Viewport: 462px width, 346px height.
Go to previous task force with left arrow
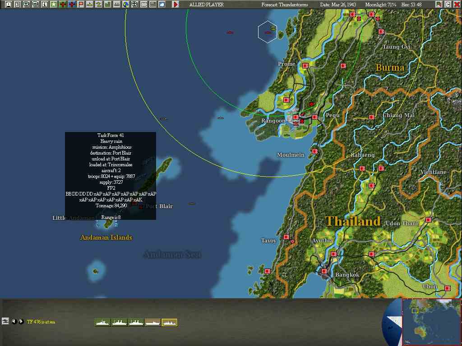pos(14,321)
